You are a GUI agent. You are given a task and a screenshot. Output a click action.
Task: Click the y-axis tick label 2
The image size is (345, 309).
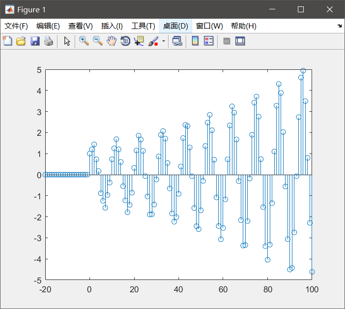[39, 133]
